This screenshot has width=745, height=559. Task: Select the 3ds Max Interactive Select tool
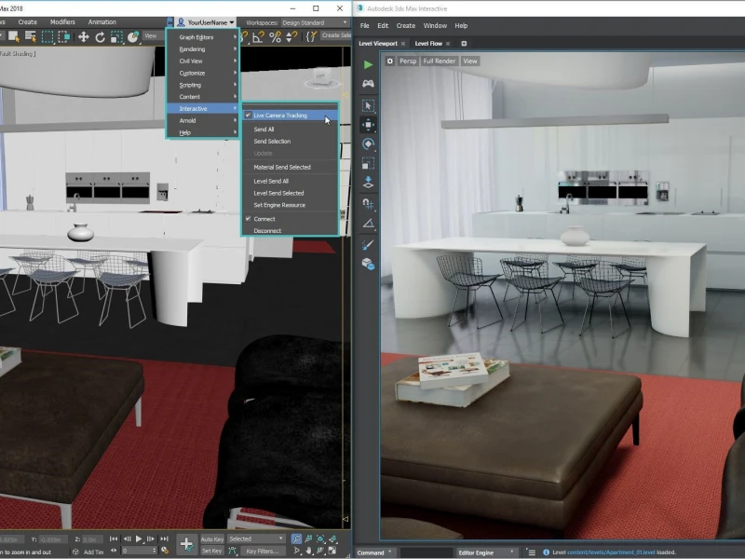(368, 105)
